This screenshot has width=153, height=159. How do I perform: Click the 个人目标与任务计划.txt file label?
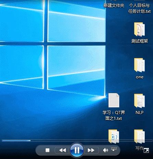point(139,8)
